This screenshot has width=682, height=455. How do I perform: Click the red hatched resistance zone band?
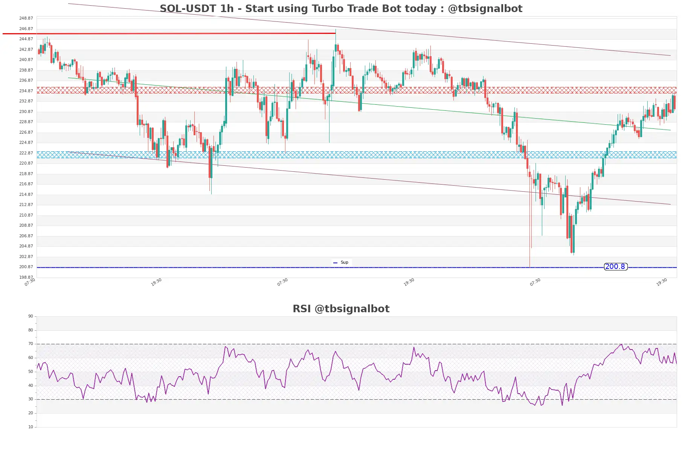(x=357, y=90)
